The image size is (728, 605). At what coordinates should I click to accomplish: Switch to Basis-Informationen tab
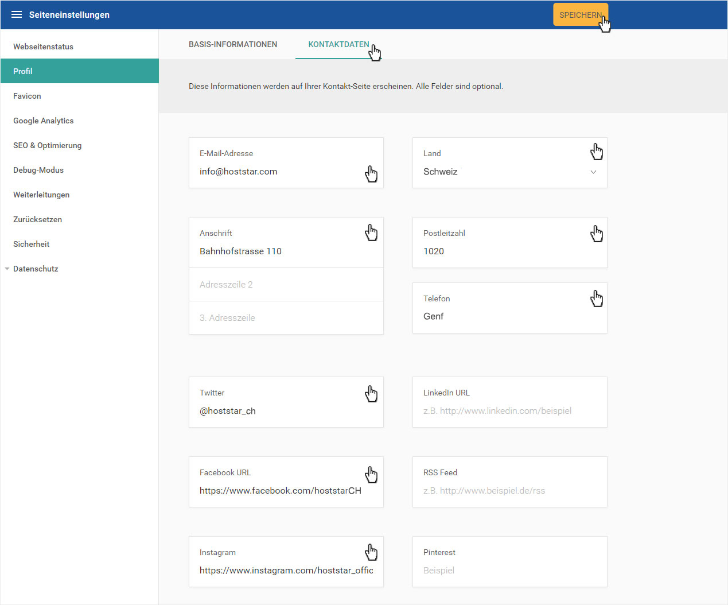tap(233, 44)
